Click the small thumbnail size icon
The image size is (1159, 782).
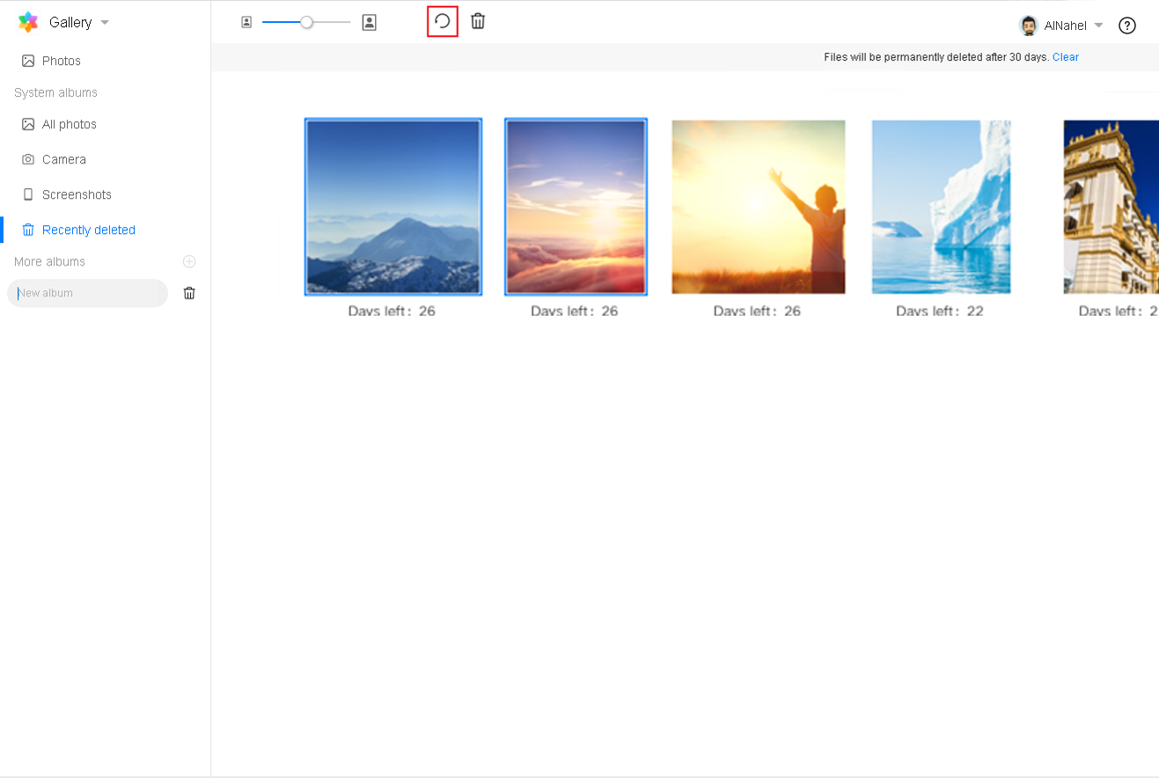click(x=246, y=23)
